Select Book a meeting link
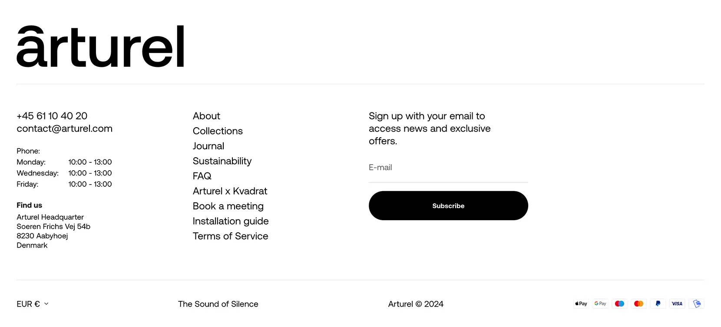Screen dimensions: 721x327 228,206
